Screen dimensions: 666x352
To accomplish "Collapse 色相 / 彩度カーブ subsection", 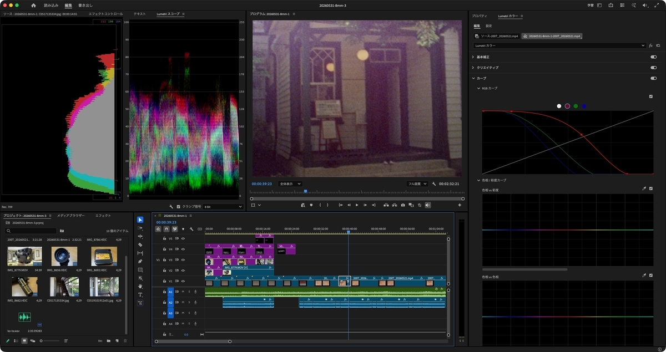I will pyautogui.click(x=479, y=180).
